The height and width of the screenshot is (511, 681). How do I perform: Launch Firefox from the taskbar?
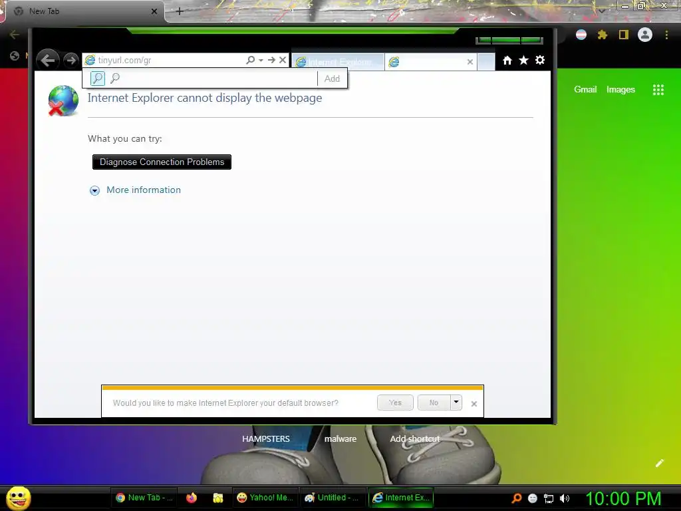point(192,498)
